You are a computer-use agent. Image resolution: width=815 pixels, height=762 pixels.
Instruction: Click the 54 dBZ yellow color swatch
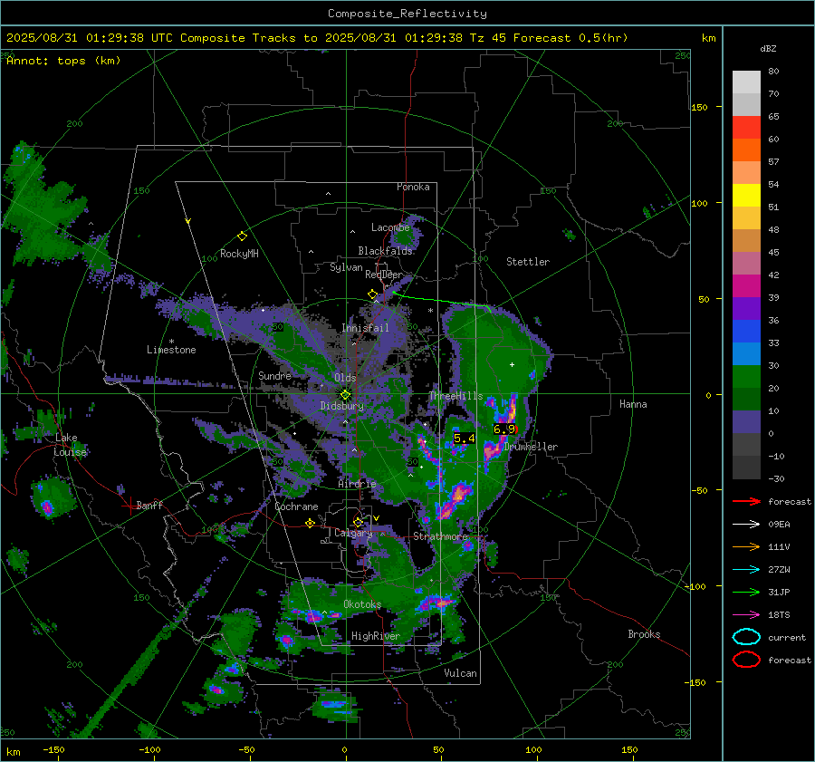coord(746,195)
